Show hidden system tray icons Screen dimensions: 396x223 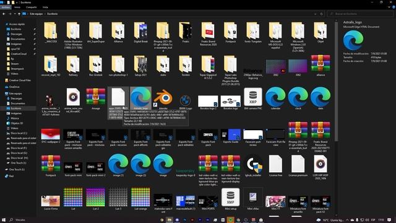(347, 220)
